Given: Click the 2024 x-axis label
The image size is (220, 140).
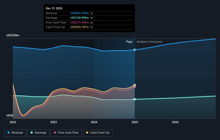Looking at the screenshot, I should 94,122.
